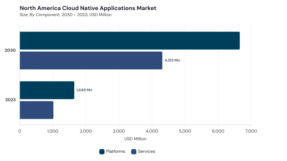Screen dimensions: 287x161
Task: Click the 5,000 x-axis tick label
Action: click(x=185, y=131)
